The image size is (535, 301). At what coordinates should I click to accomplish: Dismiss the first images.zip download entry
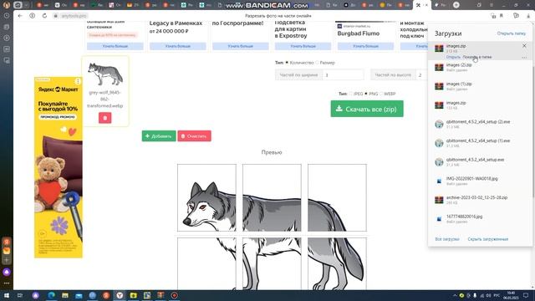pyautogui.click(x=524, y=46)
